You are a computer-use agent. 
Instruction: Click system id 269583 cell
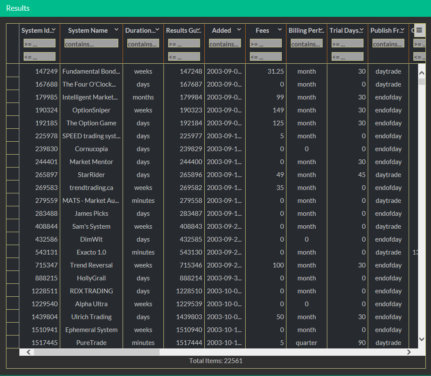(x=40, y=188)
